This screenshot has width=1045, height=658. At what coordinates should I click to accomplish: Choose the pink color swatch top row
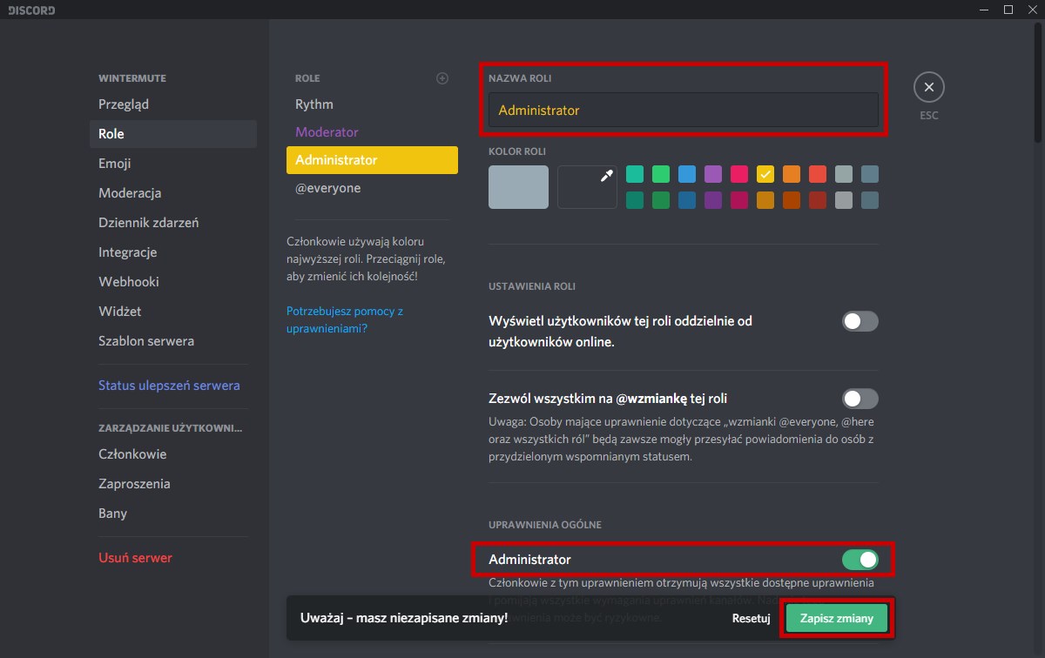click(x=739, y=174)
